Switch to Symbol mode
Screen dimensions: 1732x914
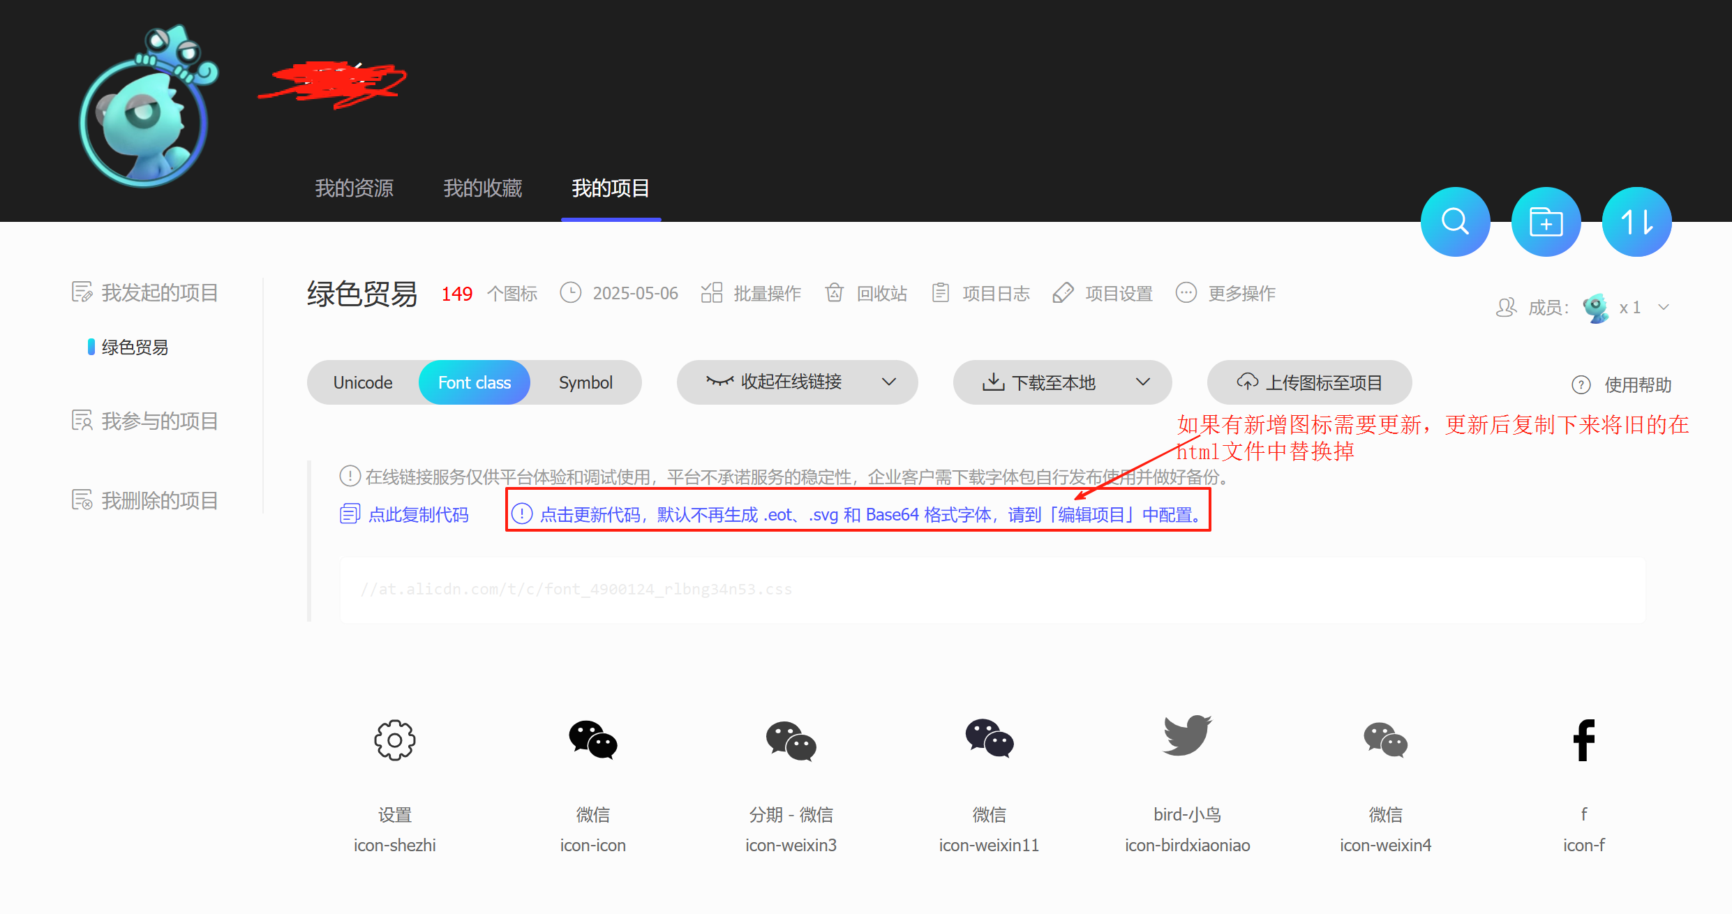coord(585,382)
